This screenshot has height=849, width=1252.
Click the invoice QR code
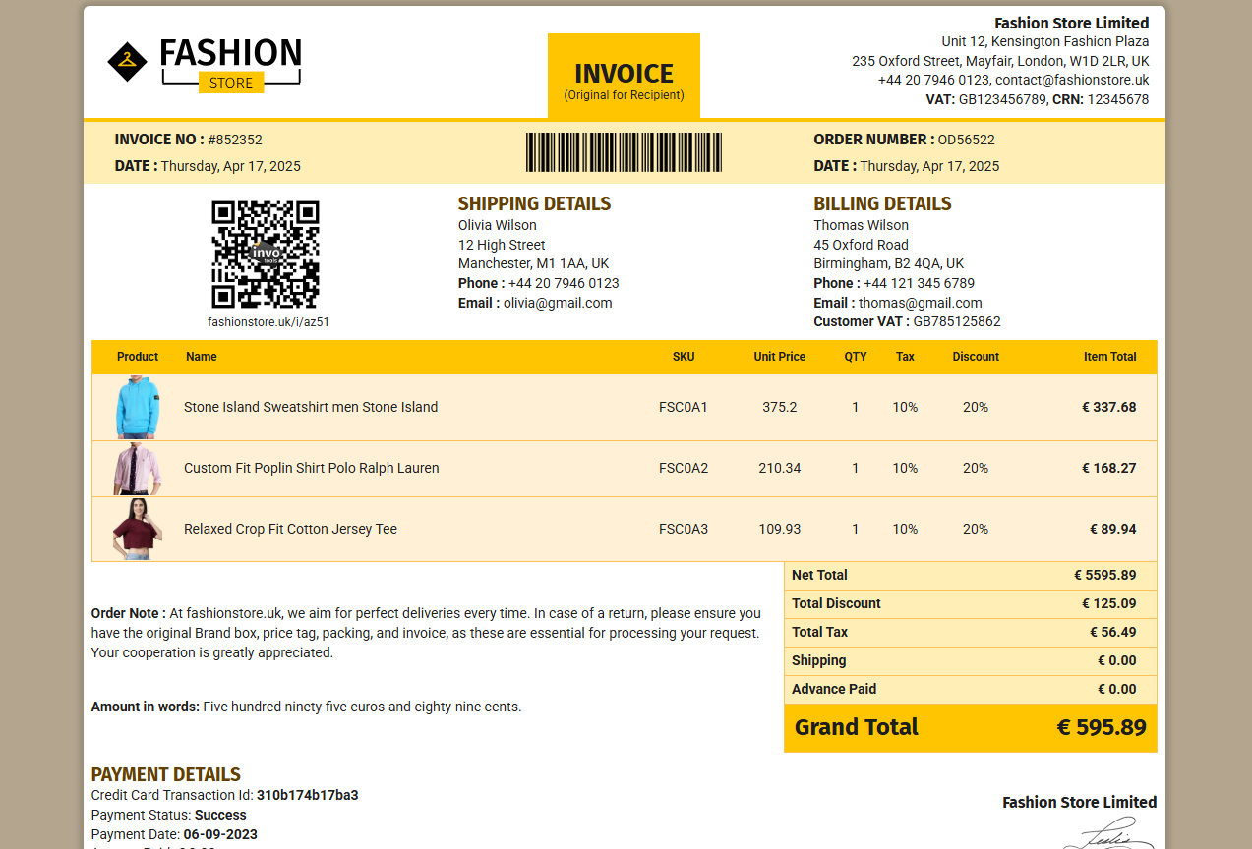[x=266, y=255]
